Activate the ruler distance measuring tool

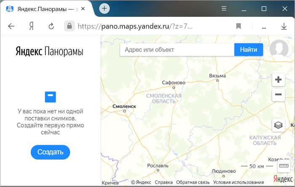284,166
